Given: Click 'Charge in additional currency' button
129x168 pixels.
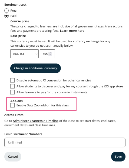Looking at the screenshot, I should click(x=35, y=68).
